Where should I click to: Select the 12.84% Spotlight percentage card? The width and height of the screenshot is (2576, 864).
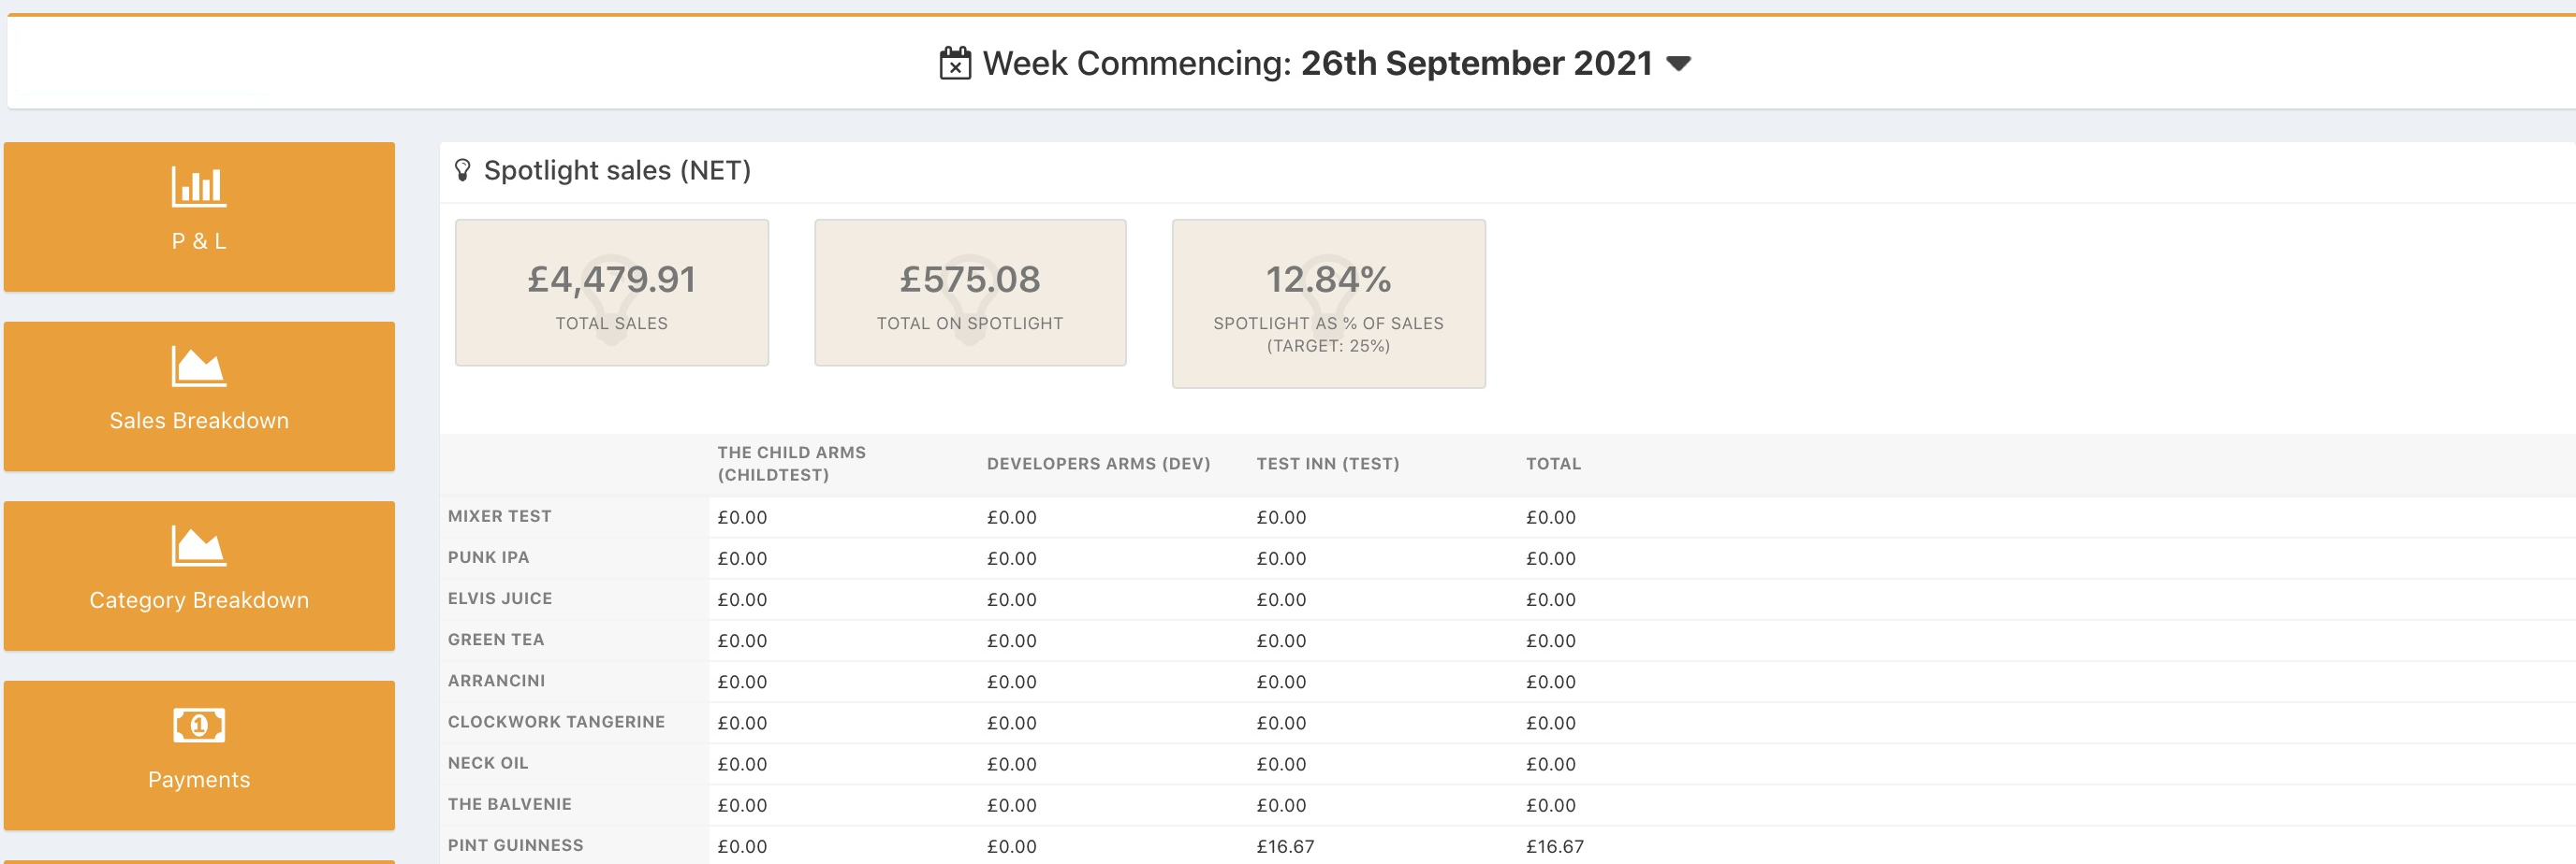point(1327,303)
